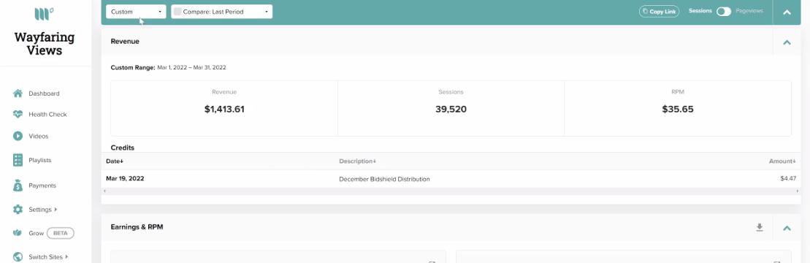
Task: Open the Playlists list icon
Action: (x=18, y=160)
